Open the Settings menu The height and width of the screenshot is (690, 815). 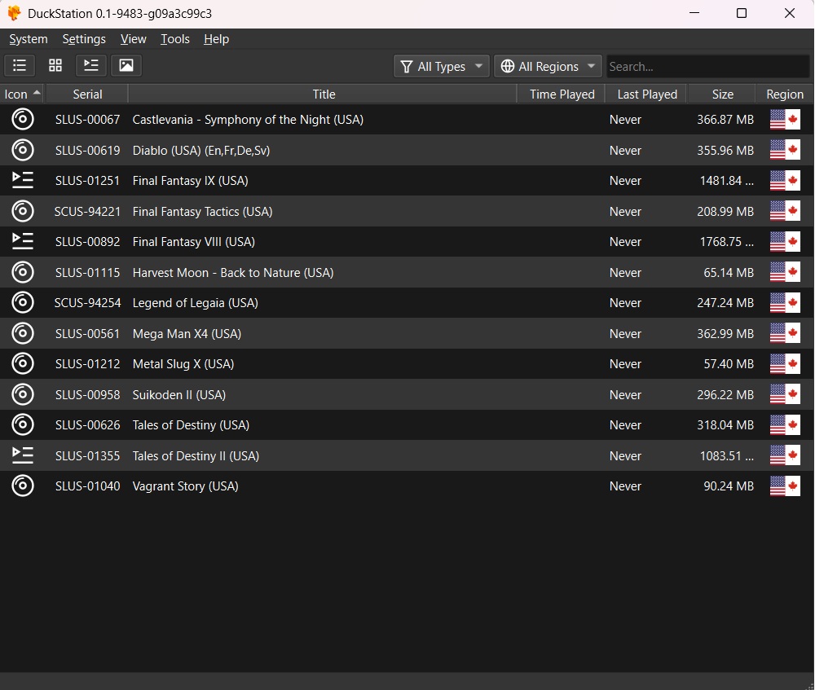coord(84,39)
